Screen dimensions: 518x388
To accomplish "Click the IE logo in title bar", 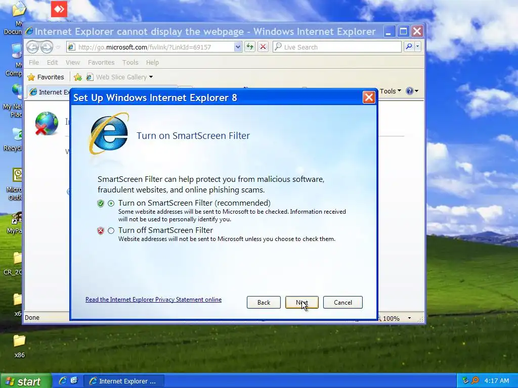I will tap(29, 31).
